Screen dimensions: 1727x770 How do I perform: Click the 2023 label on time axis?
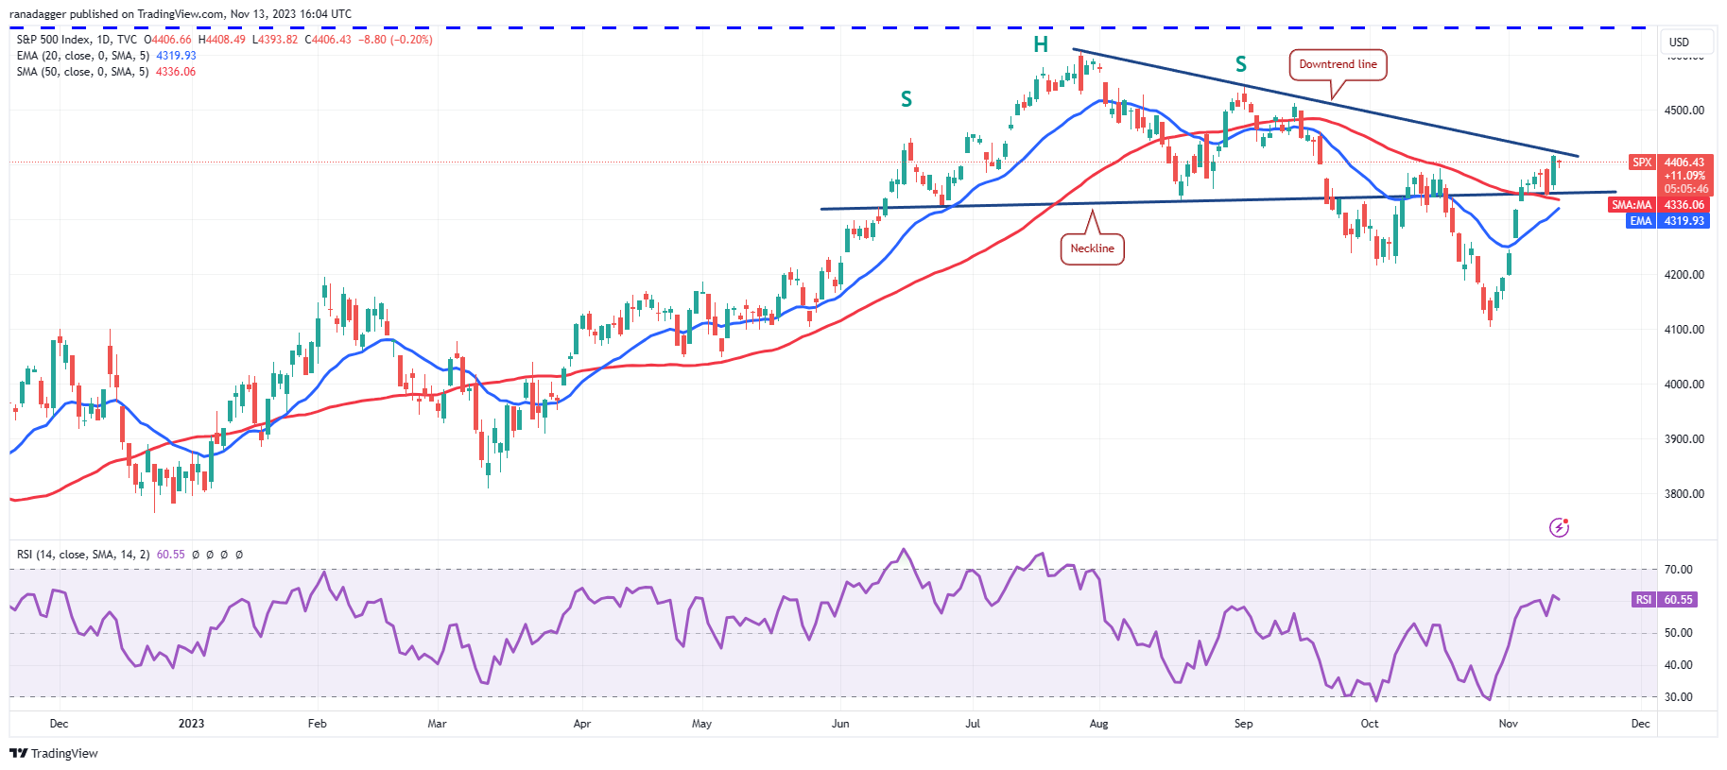click(x=191, y=724)
